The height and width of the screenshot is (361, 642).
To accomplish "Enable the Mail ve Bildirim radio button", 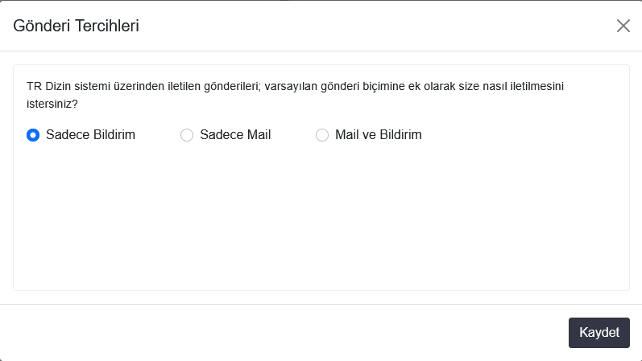I will pyautogui.click(x=322, y=135).
